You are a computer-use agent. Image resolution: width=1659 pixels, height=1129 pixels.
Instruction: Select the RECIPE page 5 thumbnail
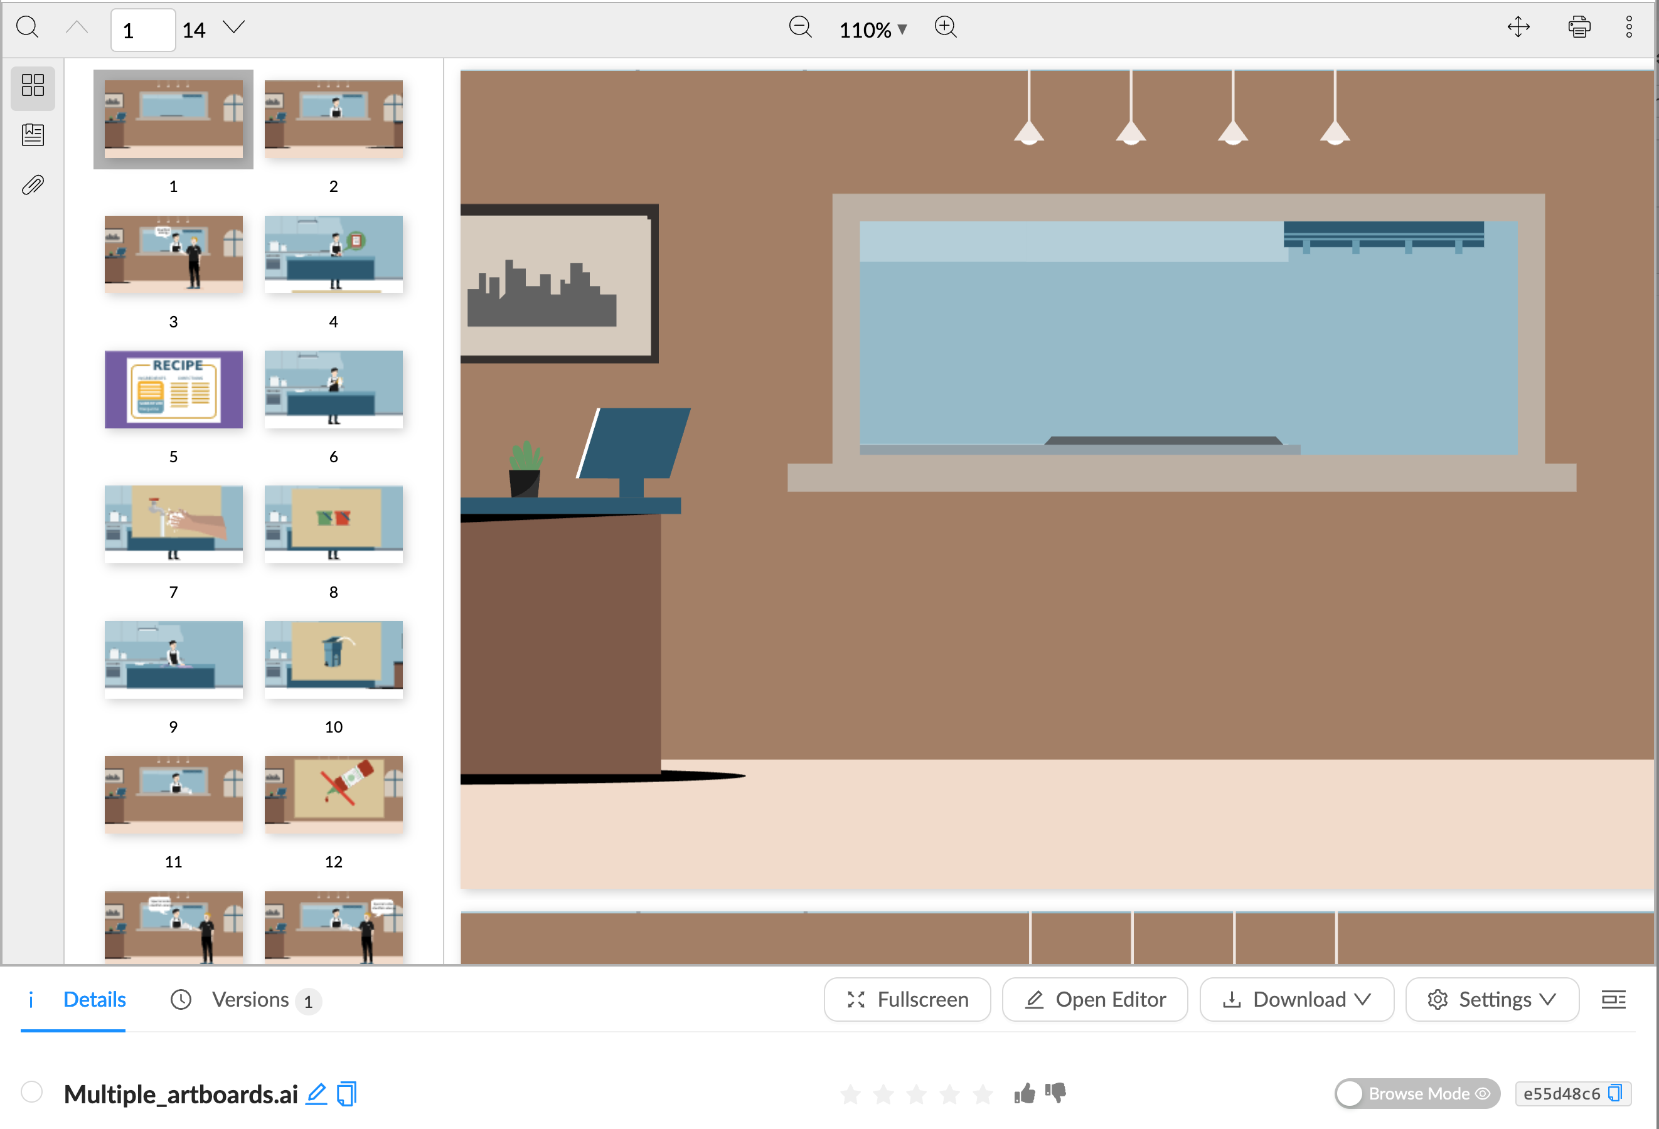[173, 390]
